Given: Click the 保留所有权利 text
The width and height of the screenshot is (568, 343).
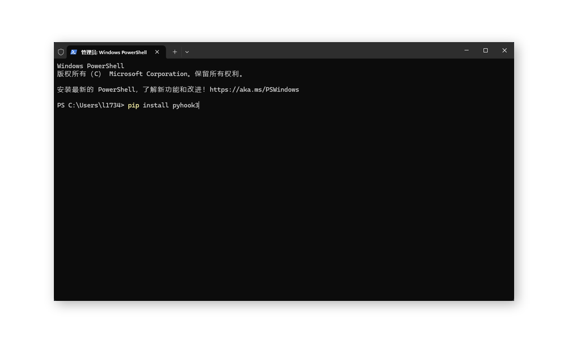Looking at the screenshot, I should click(x=218, y=74).
